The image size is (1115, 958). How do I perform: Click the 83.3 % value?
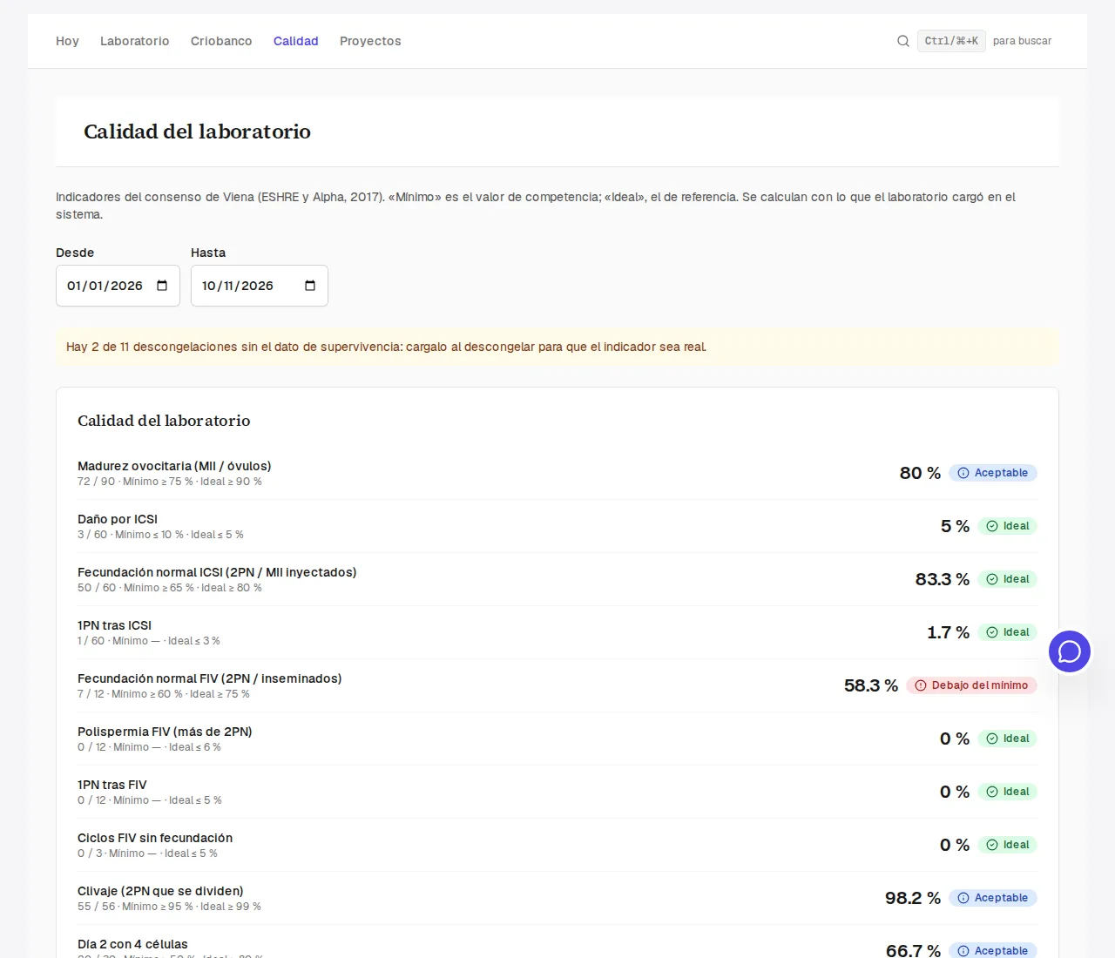tap(943, 579)
